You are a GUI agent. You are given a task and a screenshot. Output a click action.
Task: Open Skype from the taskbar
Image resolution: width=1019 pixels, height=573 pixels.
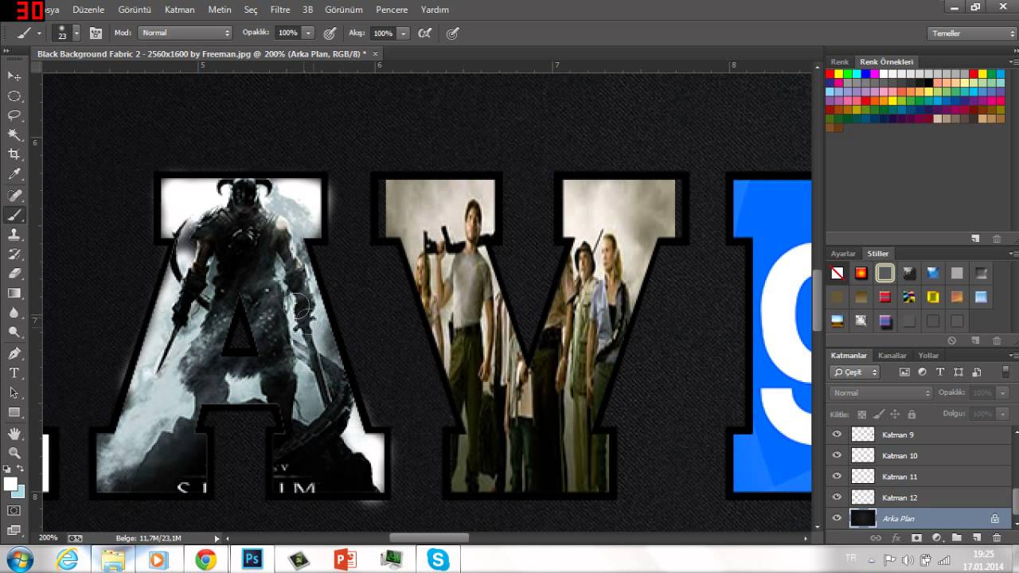tap(438, 559)
